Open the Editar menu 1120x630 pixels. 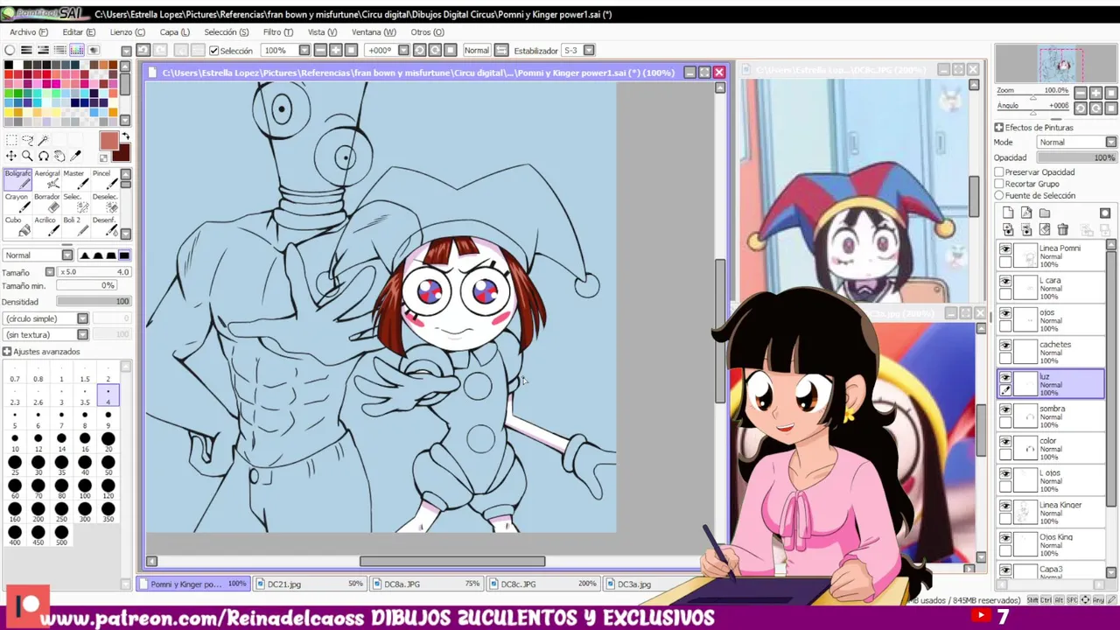pos(79,32)
